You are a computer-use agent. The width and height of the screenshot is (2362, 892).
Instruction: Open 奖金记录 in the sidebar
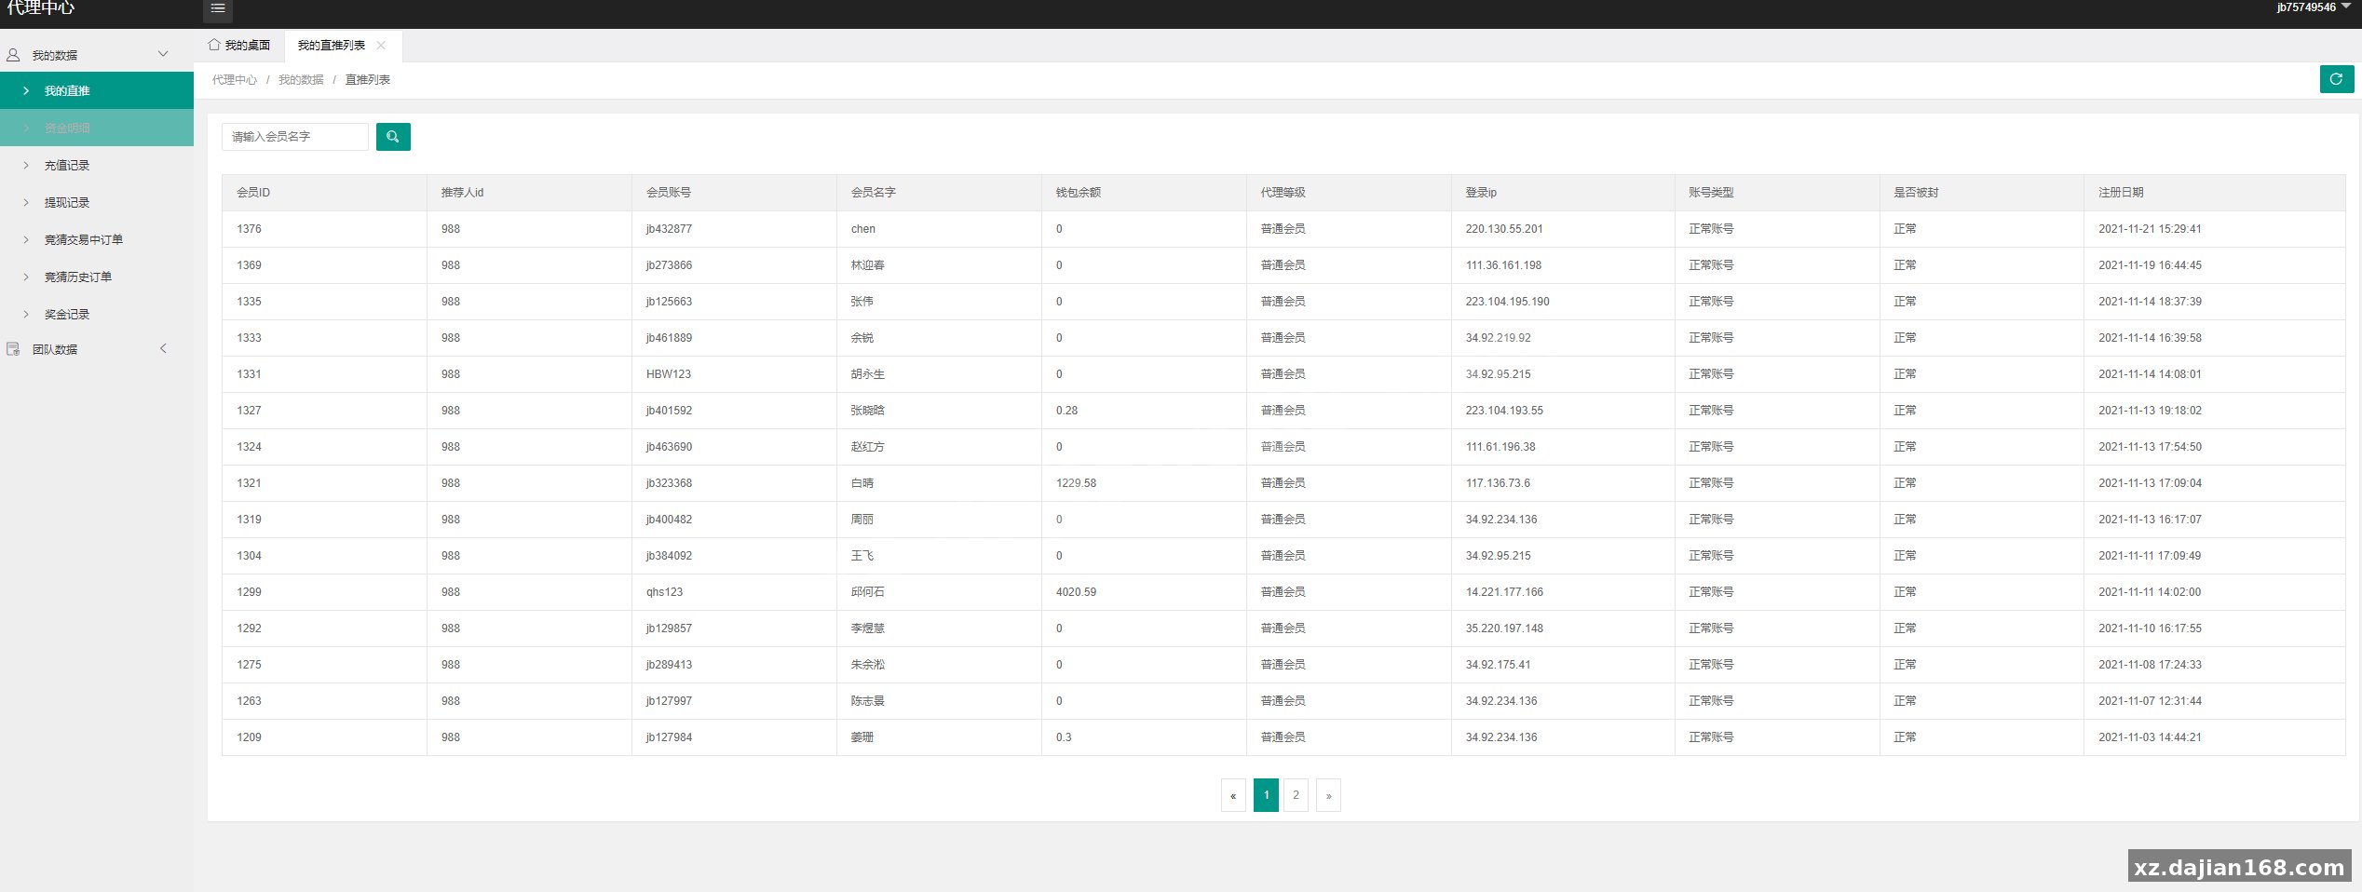(x=97, y=314)
